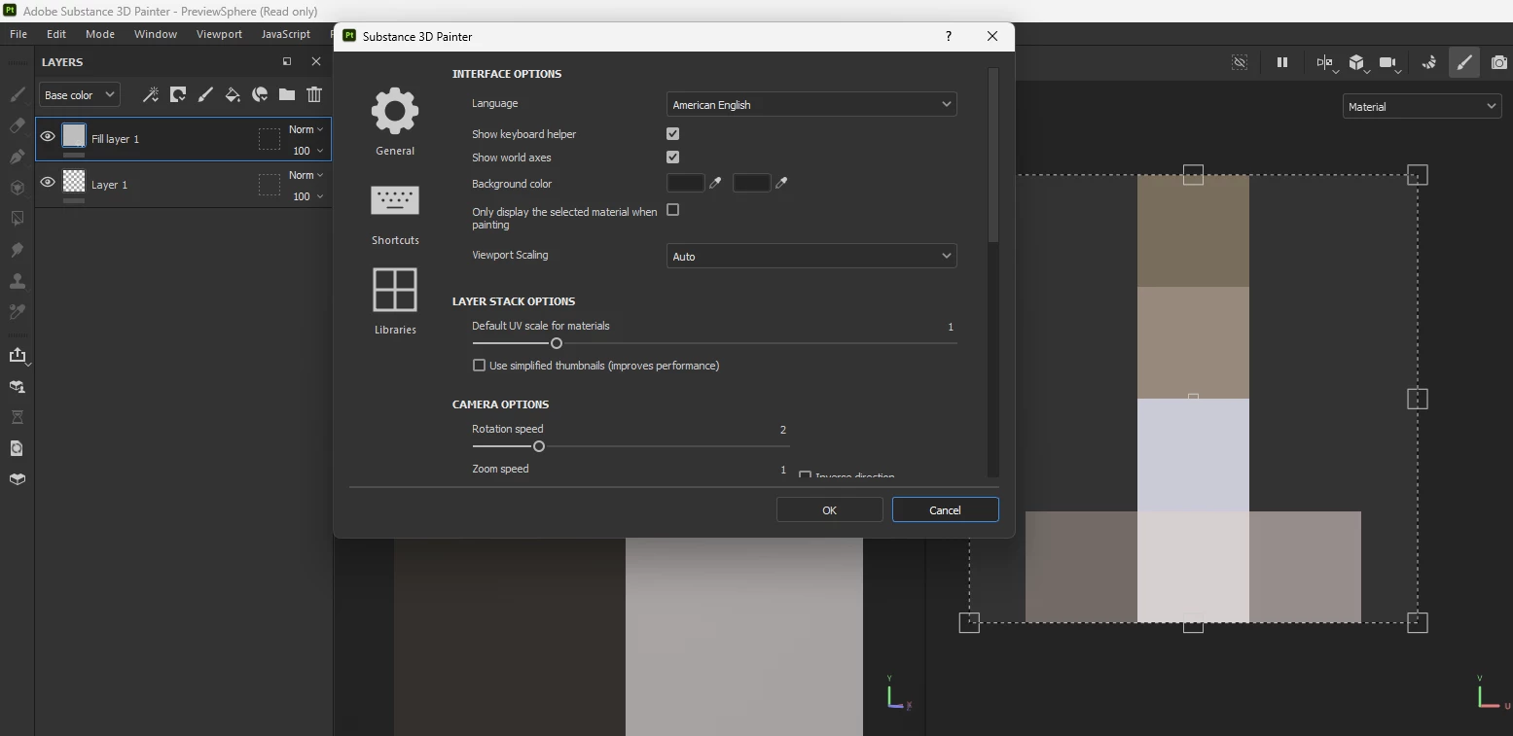
Task: Click the Rotation speed slider handle
Action: coord(538,446)
